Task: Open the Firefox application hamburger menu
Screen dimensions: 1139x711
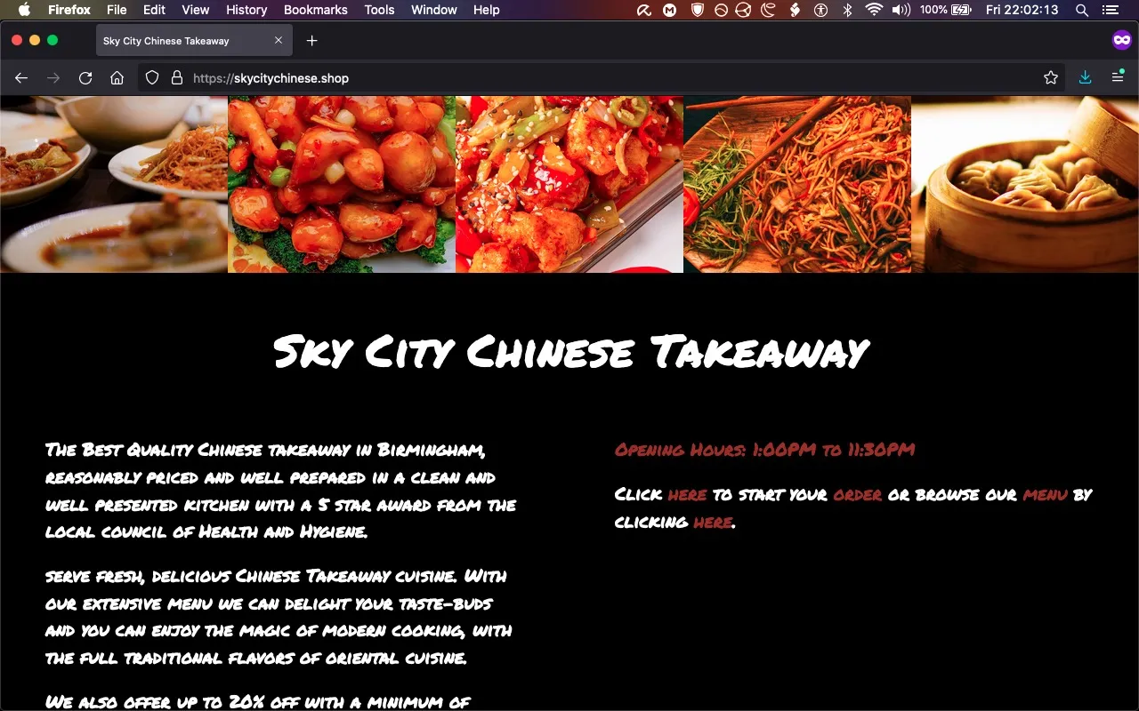Action: (x=1117, y=77)
